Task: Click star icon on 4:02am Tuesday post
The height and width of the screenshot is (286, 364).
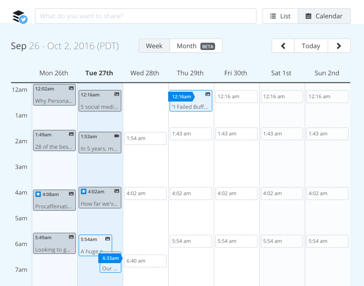Action: [x=84, y=192]
